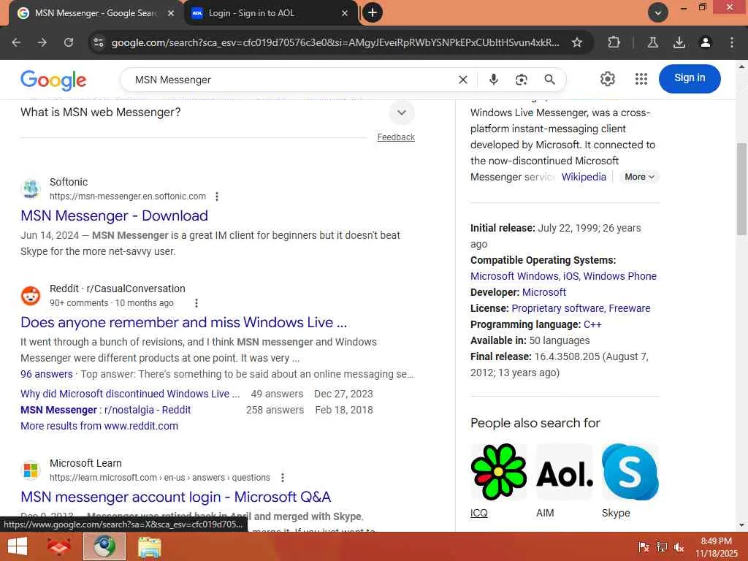Open Does anyone remember Windows Live result
The height and width of the screenshot is (561, 748).
pos(183,322)
